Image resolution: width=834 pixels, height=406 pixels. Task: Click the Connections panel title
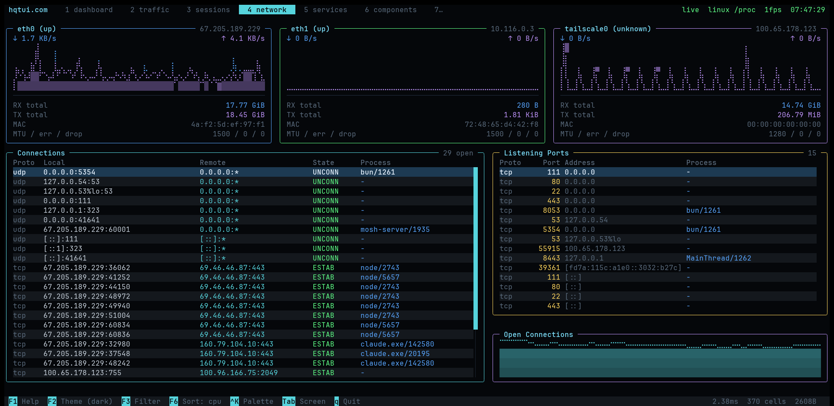click(41, 153)
